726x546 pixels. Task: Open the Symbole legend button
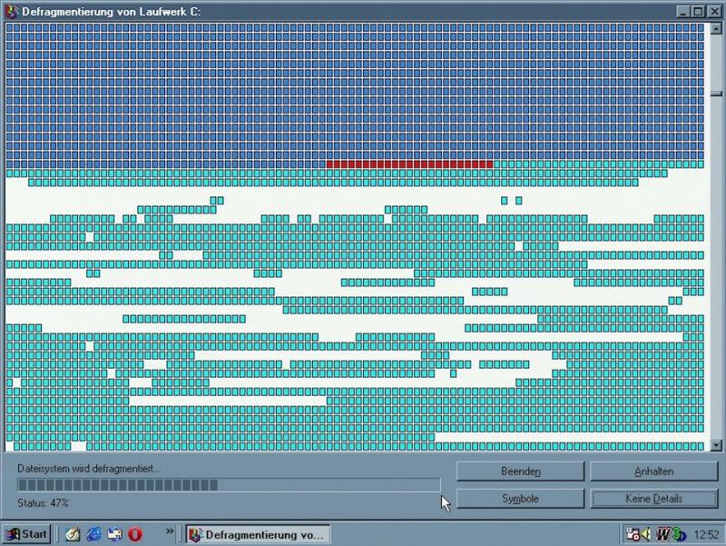pos(520,499)
